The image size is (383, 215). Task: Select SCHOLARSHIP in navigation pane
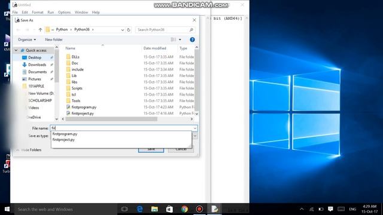[x=40, y=100]
